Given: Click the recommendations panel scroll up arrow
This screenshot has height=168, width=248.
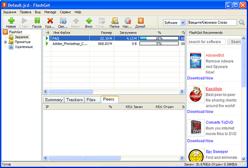Looking at the screenshot, I should click(x=243, y=38).
